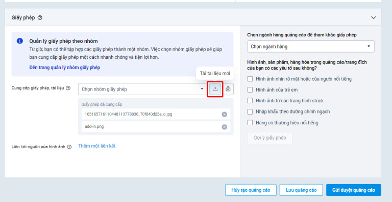Image resolution: width=392 pixels, height=202 pixels.
Task: Click the blue info icon in the notice
Action: coord(20,41)
